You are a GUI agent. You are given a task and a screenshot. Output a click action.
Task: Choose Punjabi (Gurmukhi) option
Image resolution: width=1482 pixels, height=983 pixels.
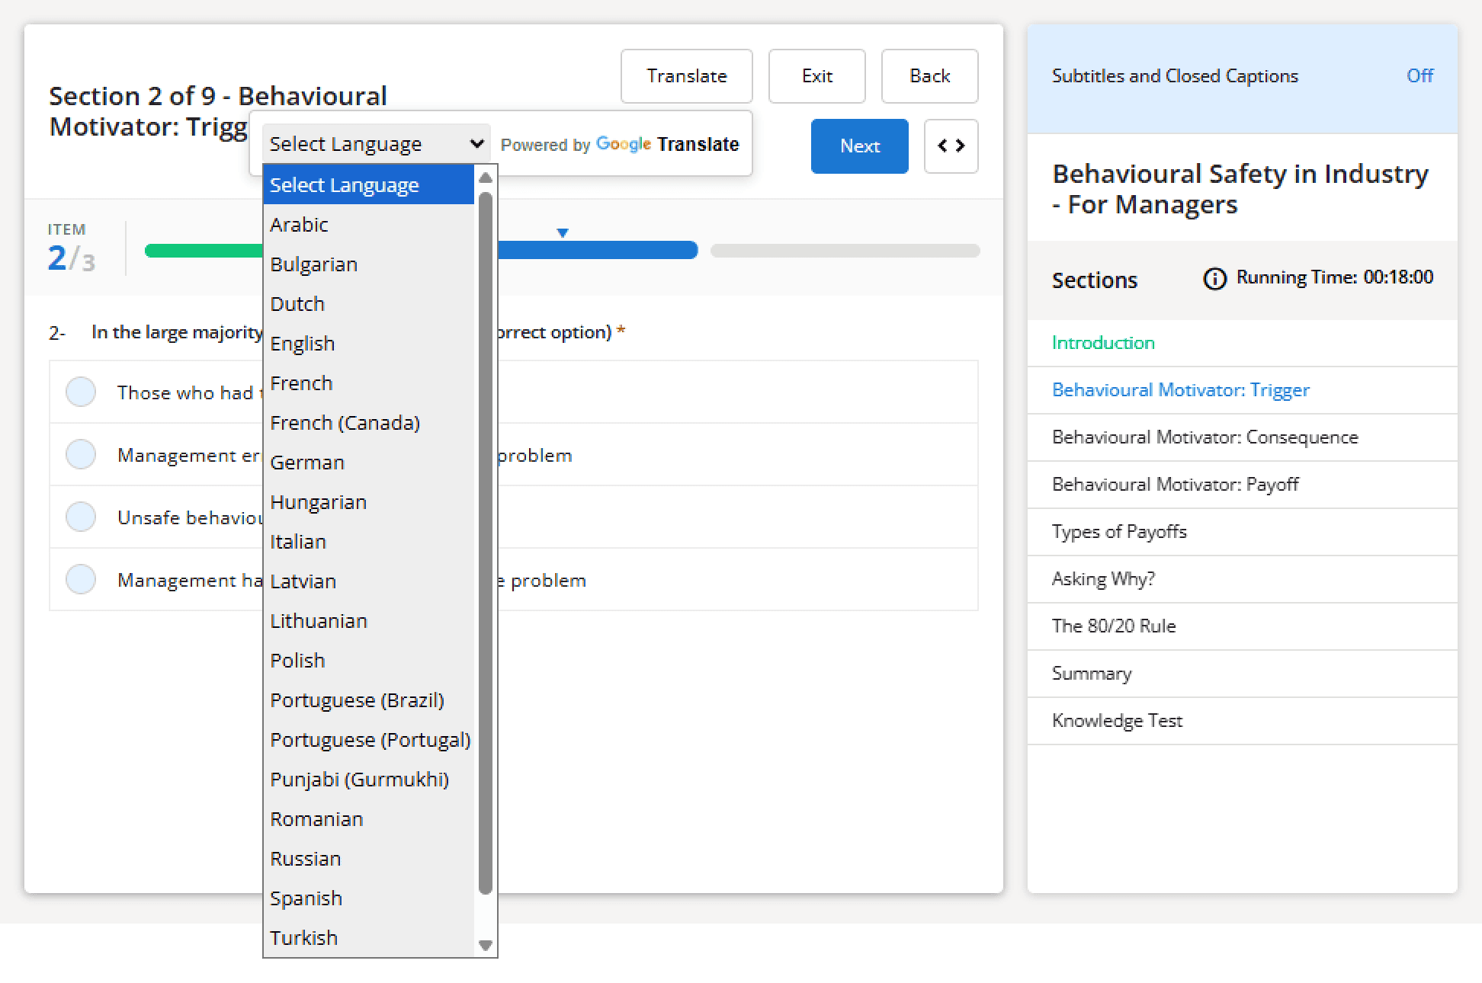(x=369, y=779)
